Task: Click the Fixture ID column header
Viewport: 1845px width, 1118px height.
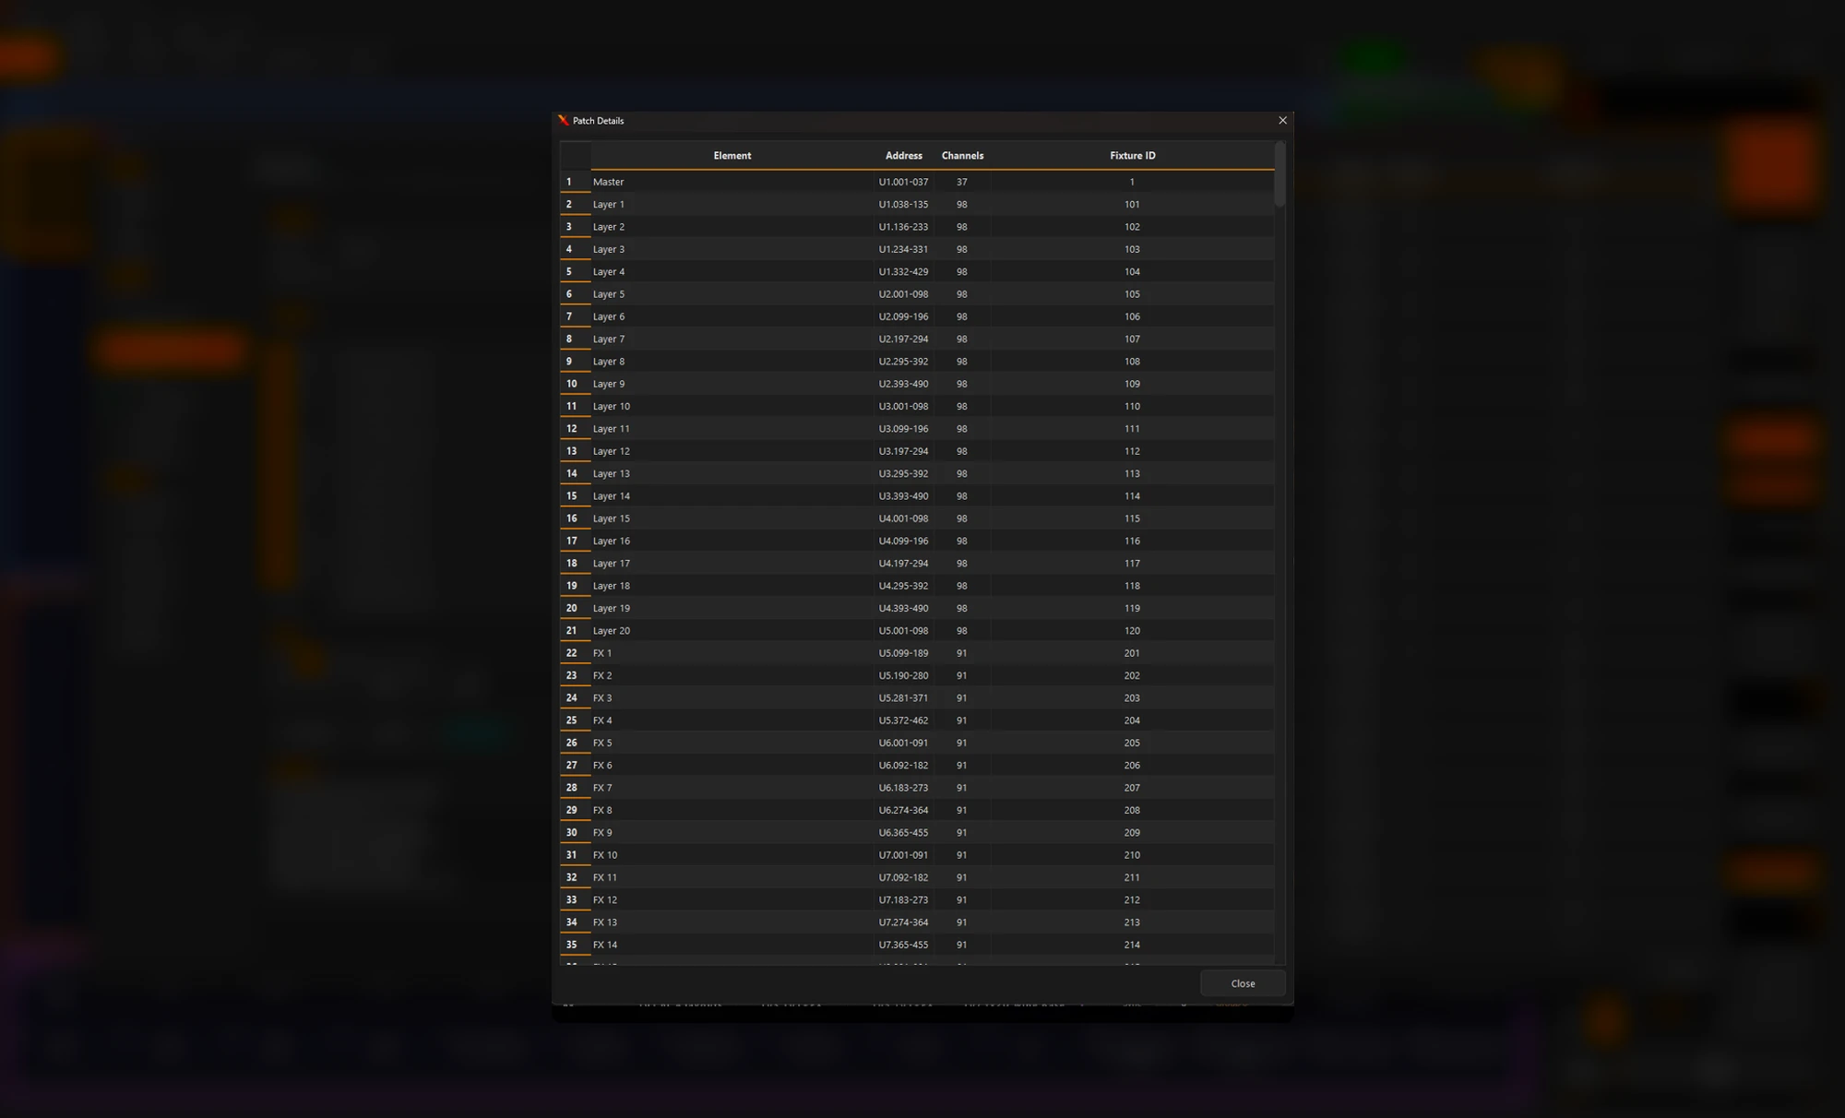Action: (1132, 156)
